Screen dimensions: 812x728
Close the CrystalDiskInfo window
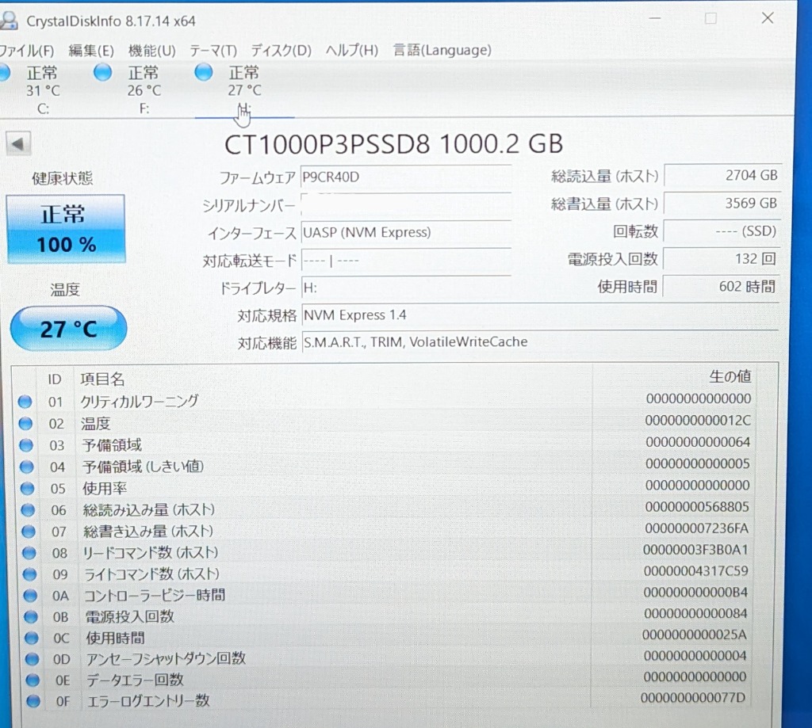768,18
